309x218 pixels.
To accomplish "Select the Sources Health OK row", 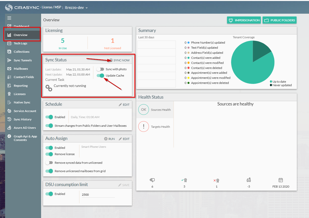I will coord(155,110).
